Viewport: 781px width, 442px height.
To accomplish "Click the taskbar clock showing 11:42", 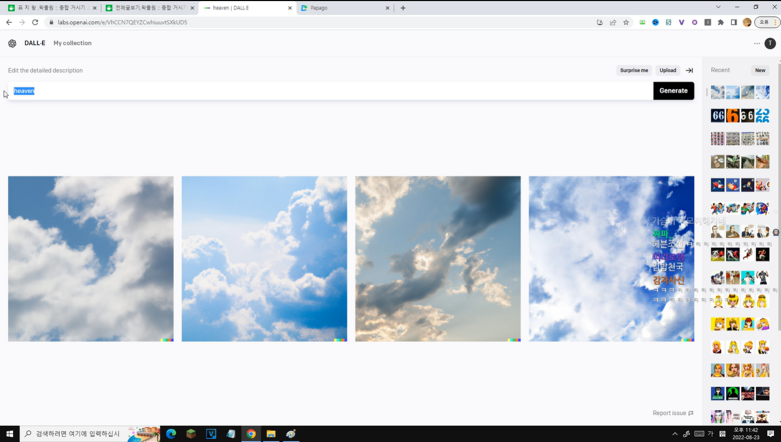I will click(745, 434).
